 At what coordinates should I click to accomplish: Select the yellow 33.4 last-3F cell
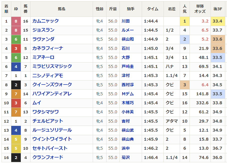(x=218, y=21)
